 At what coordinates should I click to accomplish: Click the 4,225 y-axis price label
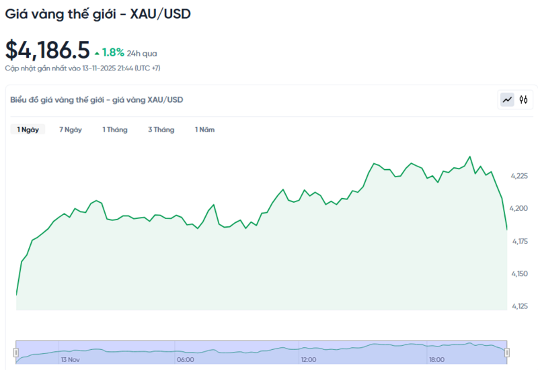click(x=518, y=176)
